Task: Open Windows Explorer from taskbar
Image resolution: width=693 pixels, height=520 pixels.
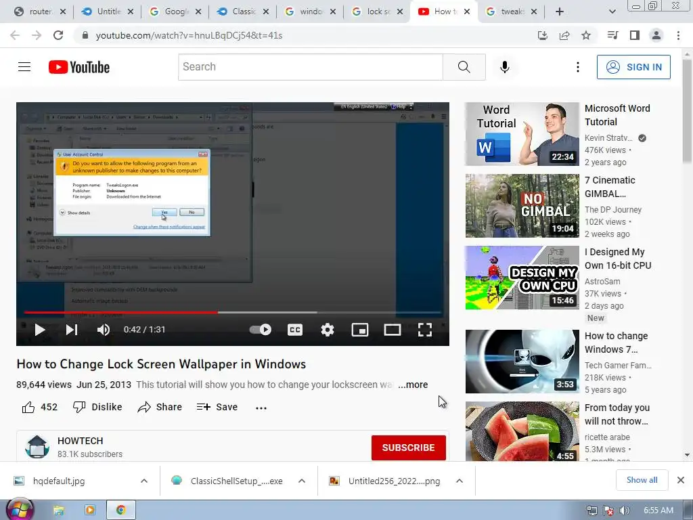Action: [59, 511]
